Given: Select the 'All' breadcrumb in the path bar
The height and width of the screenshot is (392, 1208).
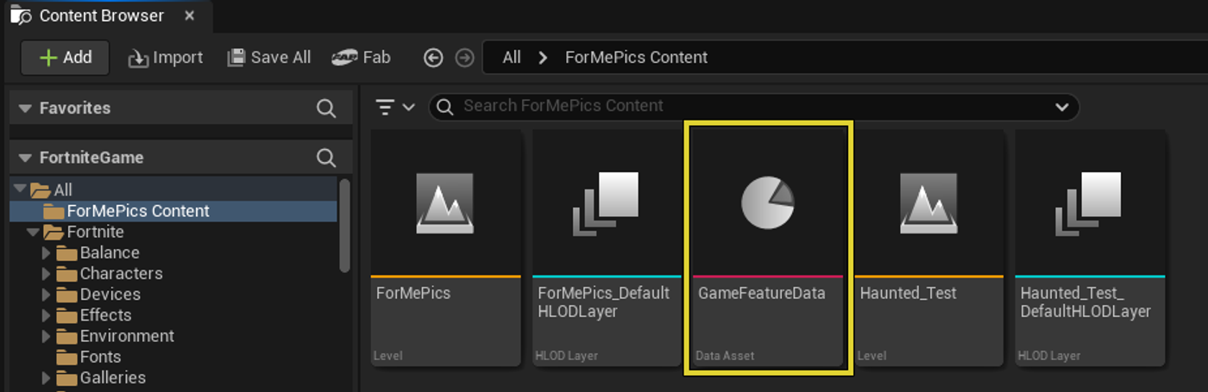Looking at the screenshot, I should pyautogui.click(x=512, y=58).
